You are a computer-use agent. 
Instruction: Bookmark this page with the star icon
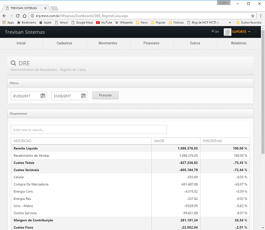pyautogui.click(x=252, y=16)
